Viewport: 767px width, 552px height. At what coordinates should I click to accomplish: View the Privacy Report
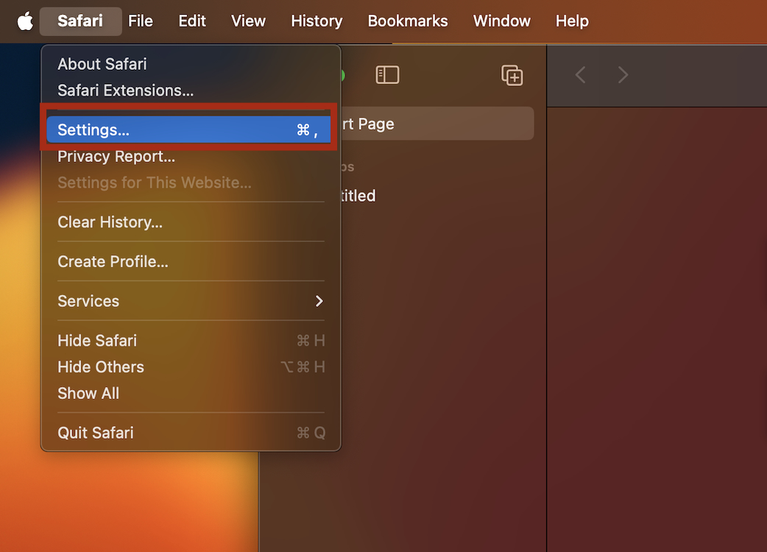(x=116, y=156)
